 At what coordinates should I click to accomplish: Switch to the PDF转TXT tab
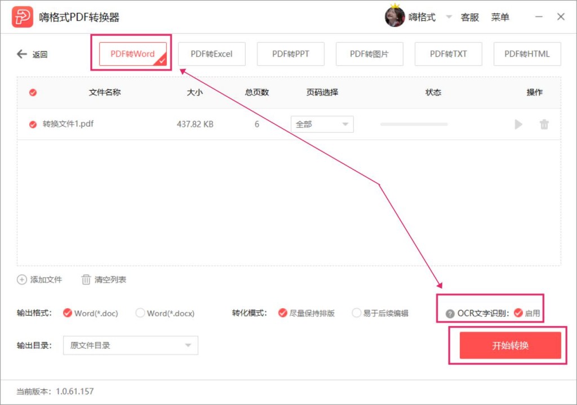(448, 54)
